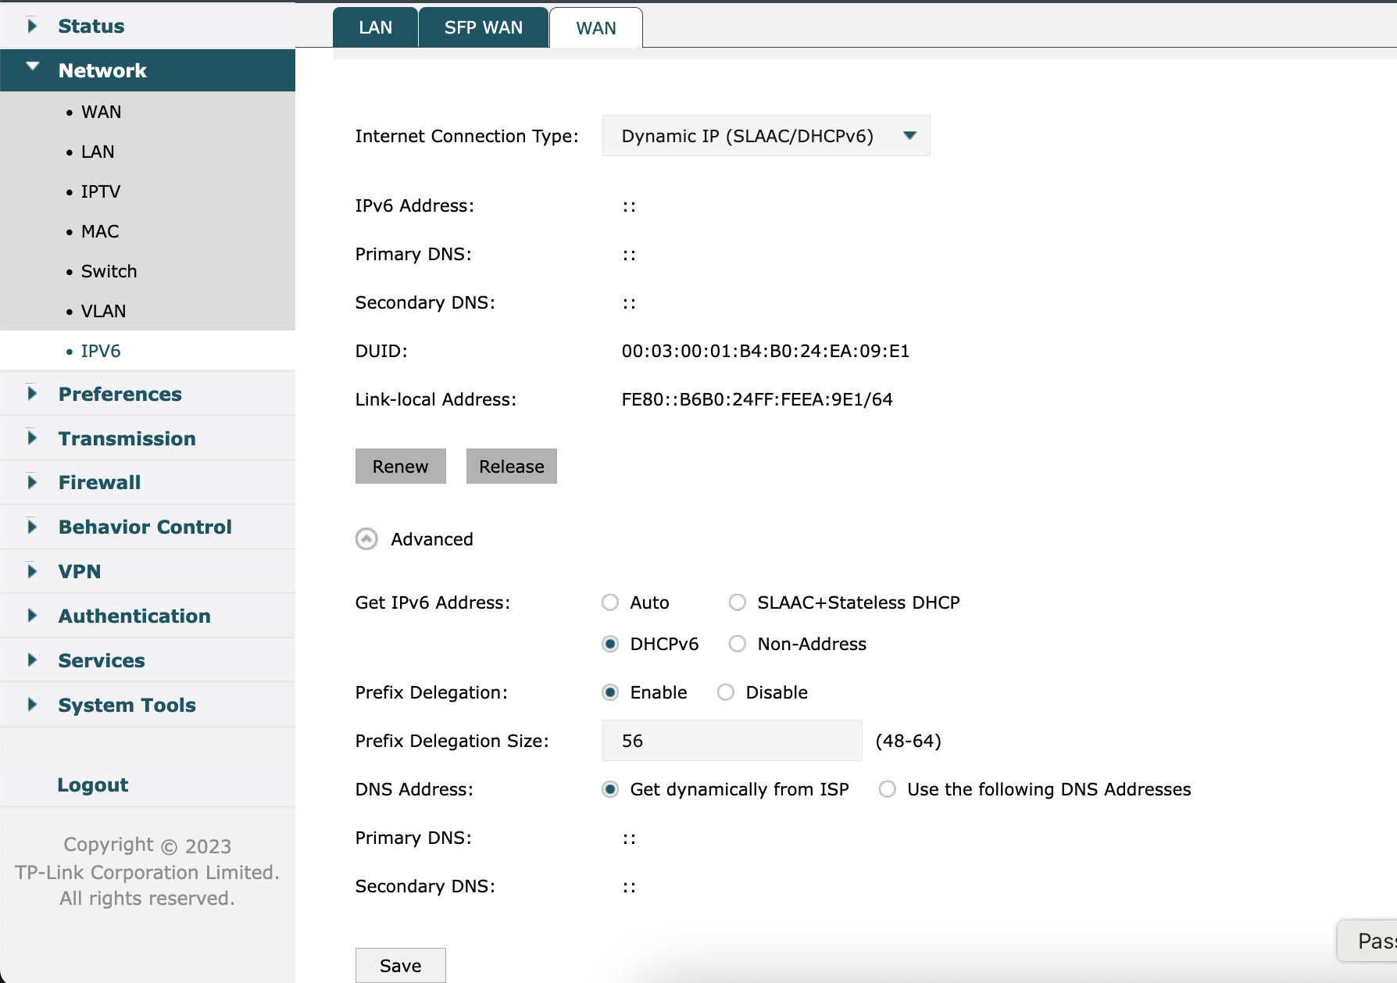
Task: Disable Prefix Delegation
Action: 726,692
